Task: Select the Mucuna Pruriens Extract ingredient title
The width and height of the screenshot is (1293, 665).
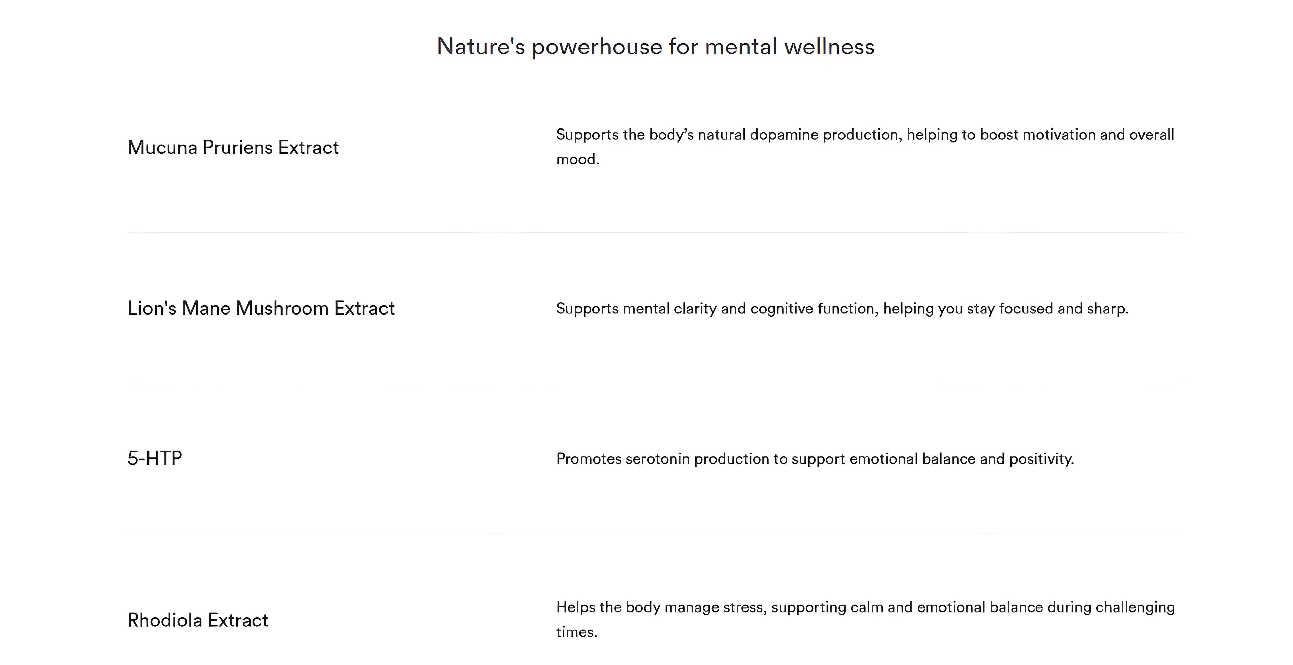Action: tap(233, 147)
